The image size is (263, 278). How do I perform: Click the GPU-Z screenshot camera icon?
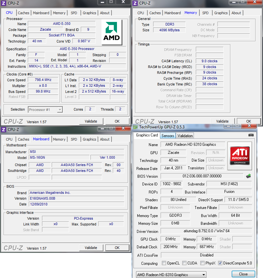[251, 135]
